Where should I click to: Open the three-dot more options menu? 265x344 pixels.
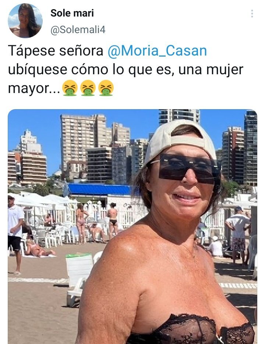tap(252, 14)
